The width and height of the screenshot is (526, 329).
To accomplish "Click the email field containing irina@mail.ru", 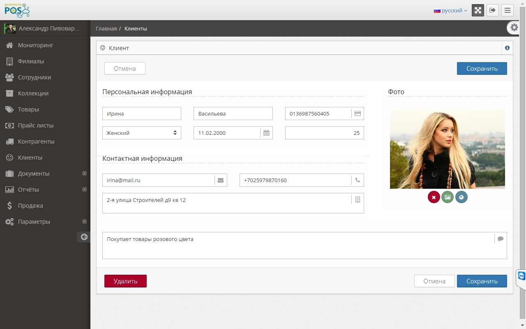I will (158, 180).
